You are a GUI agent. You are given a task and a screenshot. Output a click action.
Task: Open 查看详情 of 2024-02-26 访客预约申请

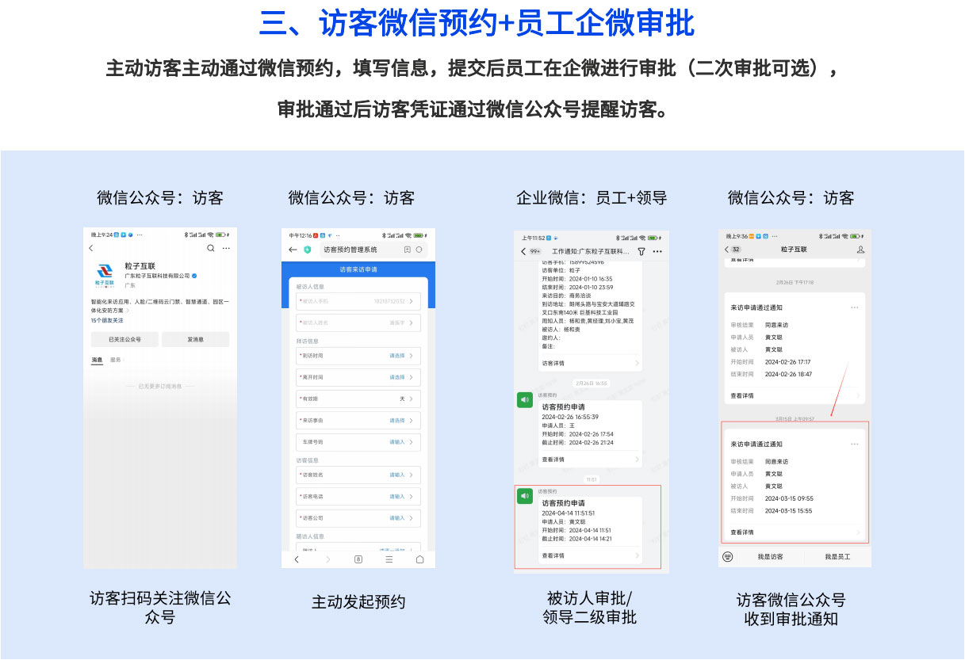pyautogui.click(x=591, y=460)
